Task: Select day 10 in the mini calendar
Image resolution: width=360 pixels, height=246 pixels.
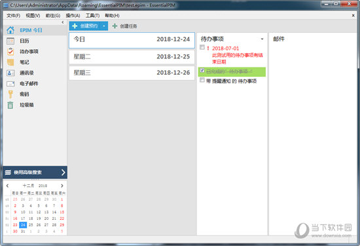Action: click(23, 212)
